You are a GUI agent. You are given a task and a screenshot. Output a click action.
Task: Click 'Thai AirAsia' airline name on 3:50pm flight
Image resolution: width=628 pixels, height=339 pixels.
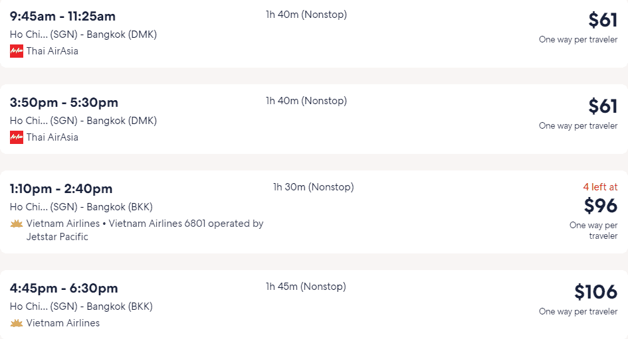[52, 137]
